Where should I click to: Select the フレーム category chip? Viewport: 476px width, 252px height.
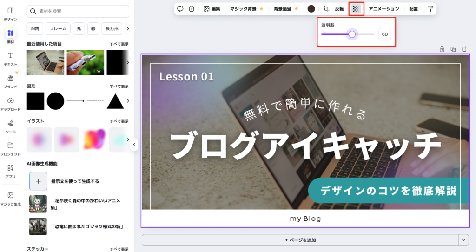tap(58, 29)
